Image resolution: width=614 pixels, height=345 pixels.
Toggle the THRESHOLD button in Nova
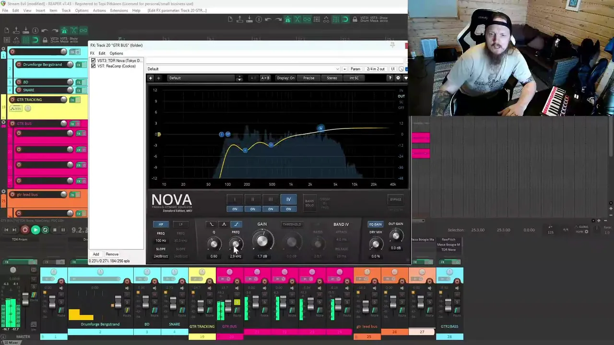point(292,224)
